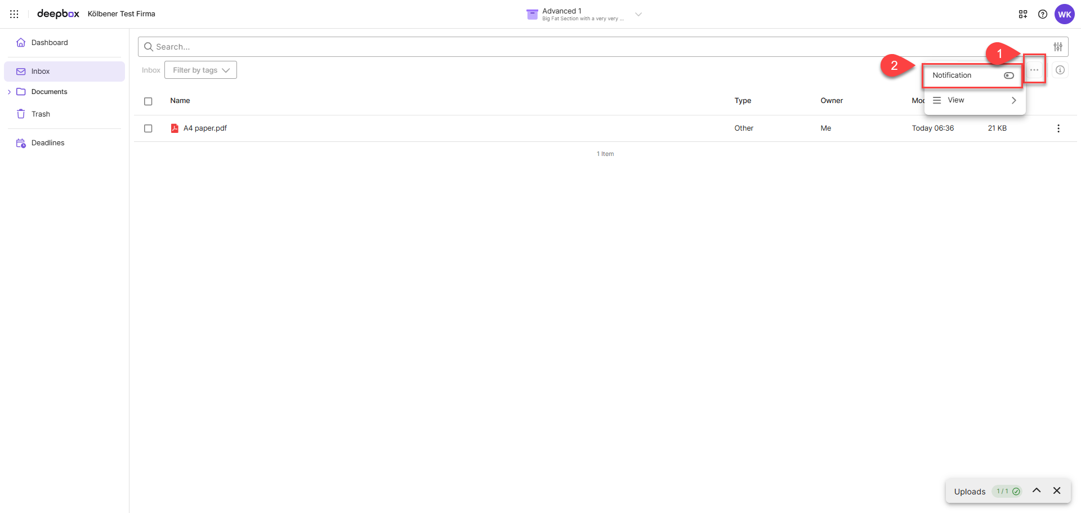Open the View submenu

point(974,100)
